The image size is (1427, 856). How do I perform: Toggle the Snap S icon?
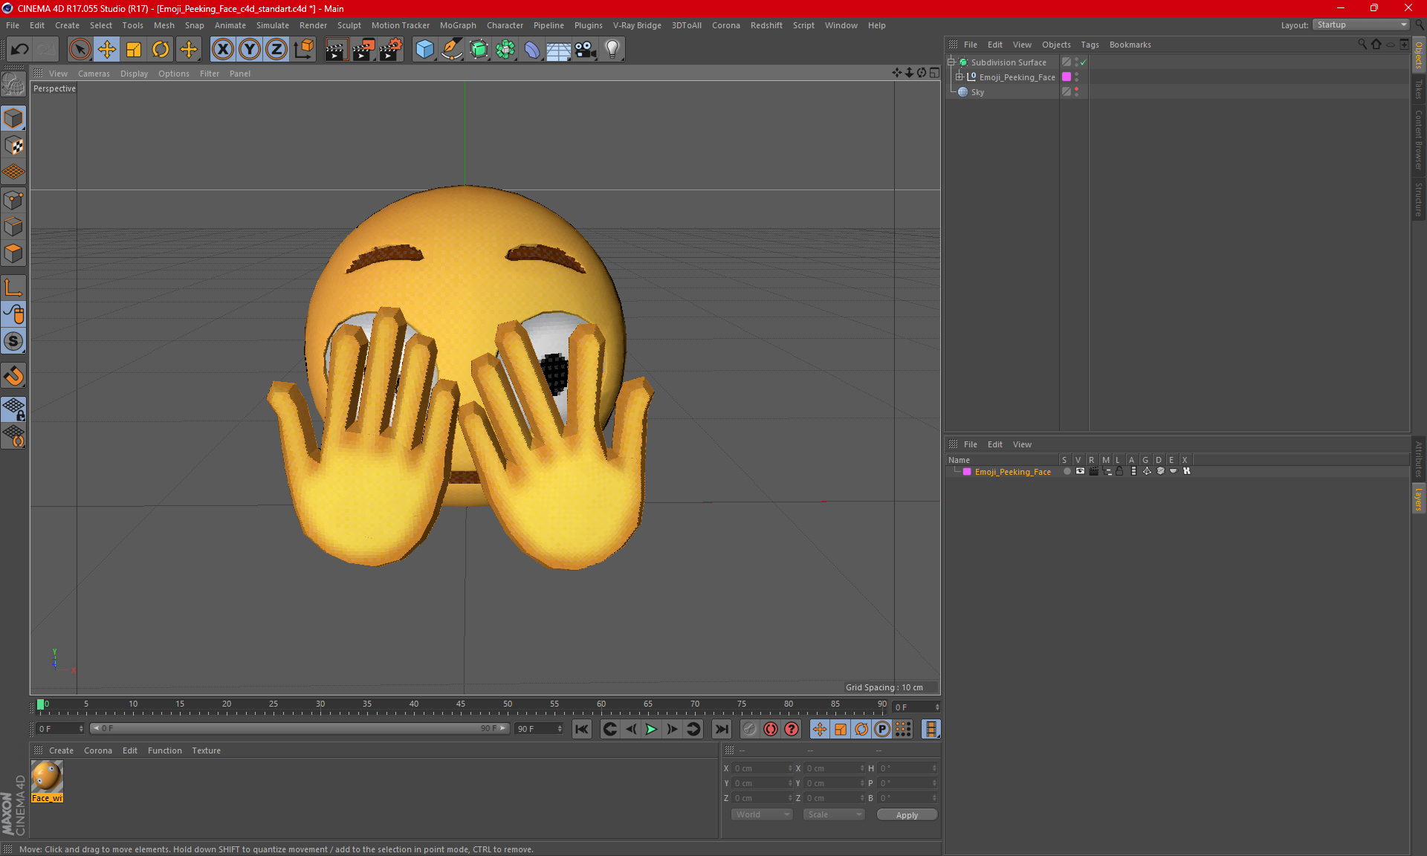(13, 342)
